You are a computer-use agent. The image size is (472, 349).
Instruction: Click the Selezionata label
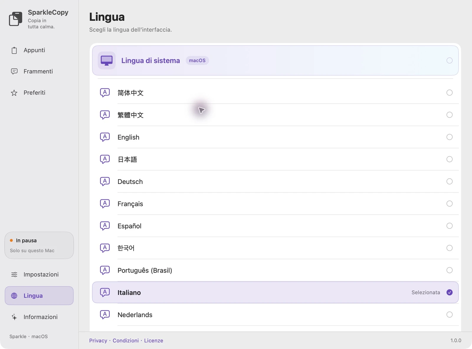[426, 292]
